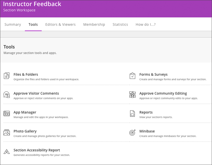Click the Approve Visitor Comments speech bubble icon

point(7,95)
